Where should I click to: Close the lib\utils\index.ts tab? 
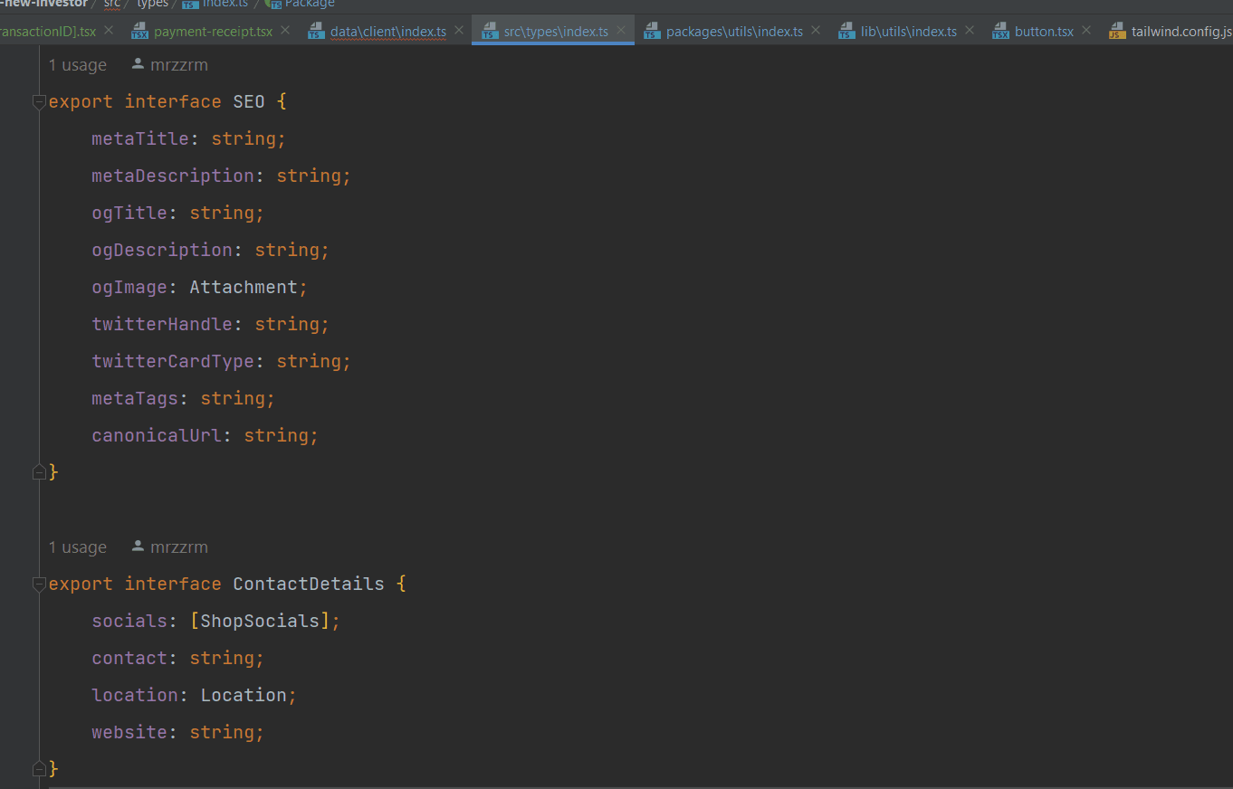(970, 30)
